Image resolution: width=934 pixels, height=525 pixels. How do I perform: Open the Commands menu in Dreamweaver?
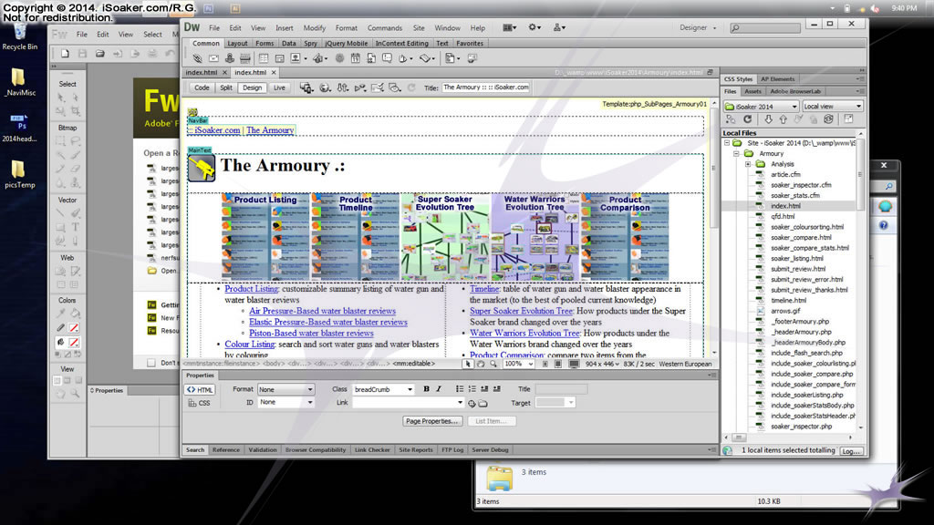[x=385, y=28]
